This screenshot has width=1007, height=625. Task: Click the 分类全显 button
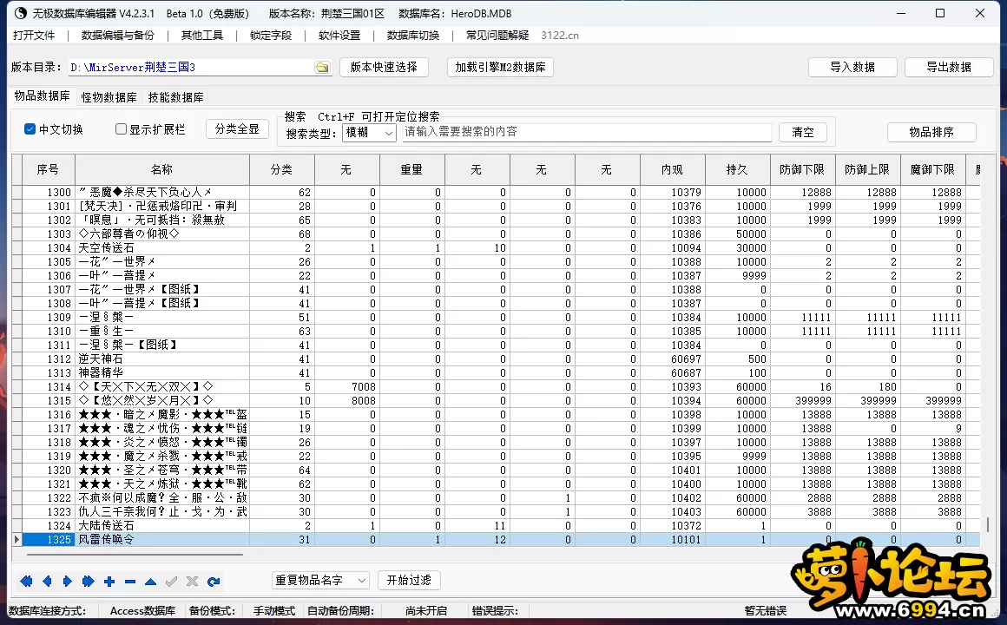point(237,129)
